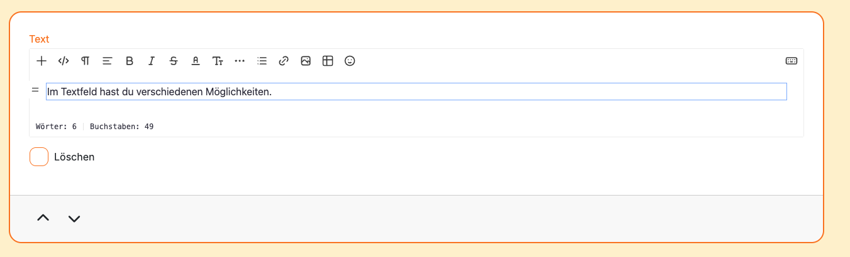This screenshot has width=850, height=257.
Task: Insert an image
Action: pos(306,61)
